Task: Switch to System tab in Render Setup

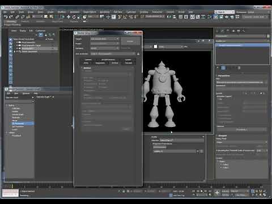Action: tap(128, 59)
